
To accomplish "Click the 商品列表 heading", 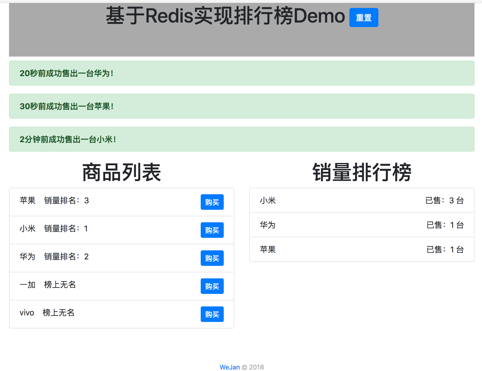I will tap(122, 172).
